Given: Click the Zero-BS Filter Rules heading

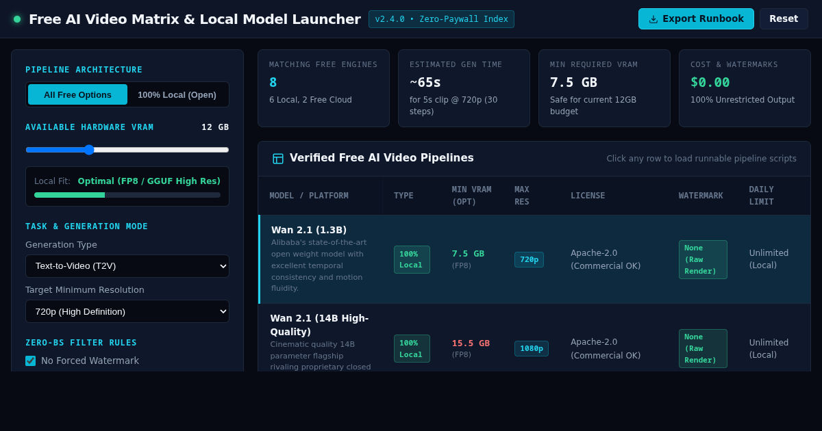Looking at the screenshot, I should click(81, 343).
